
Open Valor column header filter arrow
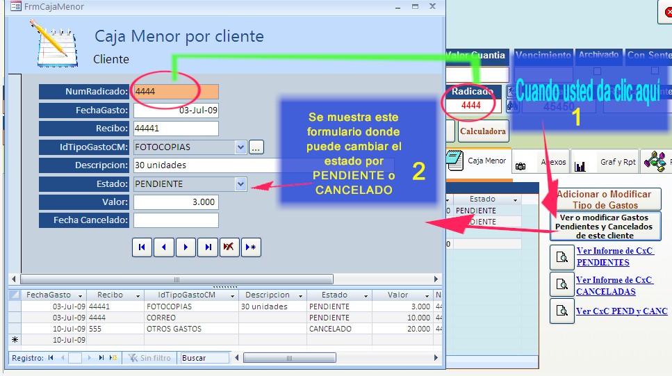click(x=427, y=296)
